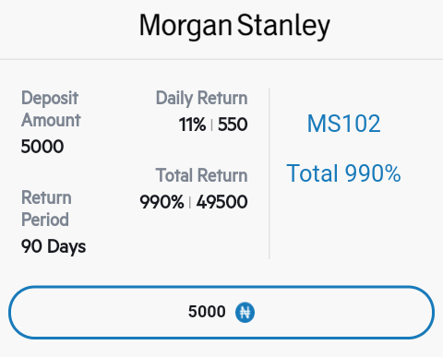This screenshot has height=357, width=443.
Task: Select the 990% total return percentage
Action: coord(162,202)
